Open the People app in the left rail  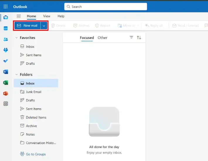[6, 39]
